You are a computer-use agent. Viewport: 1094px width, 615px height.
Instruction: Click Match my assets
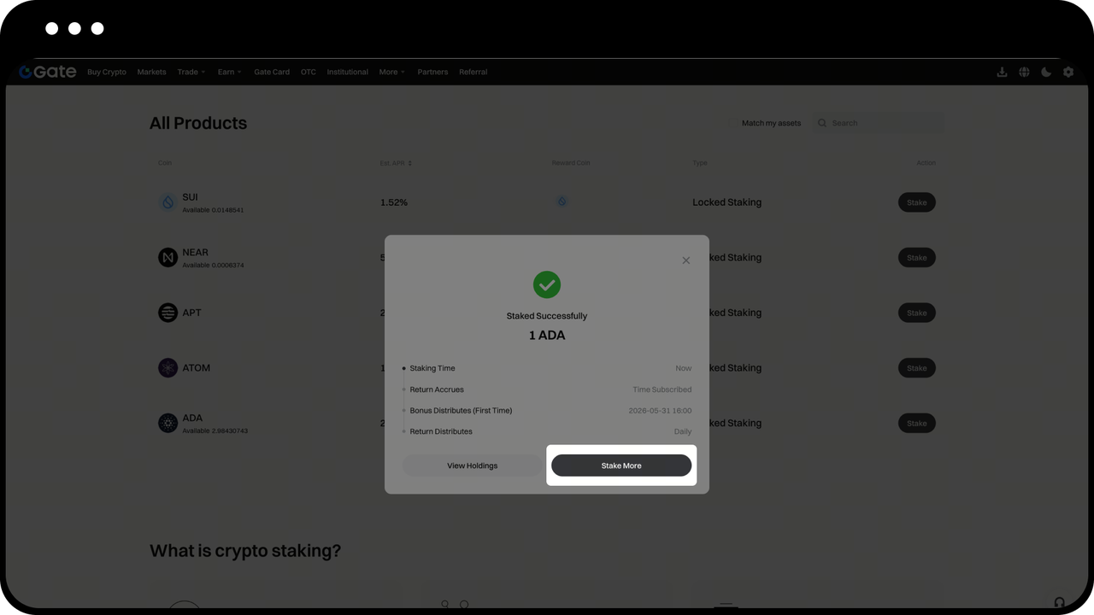point(771,123)
